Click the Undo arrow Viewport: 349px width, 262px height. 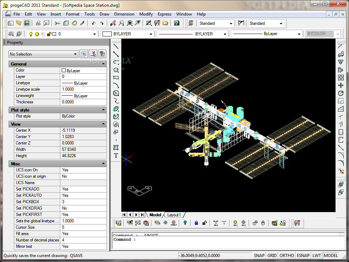(x=94, y=23)
